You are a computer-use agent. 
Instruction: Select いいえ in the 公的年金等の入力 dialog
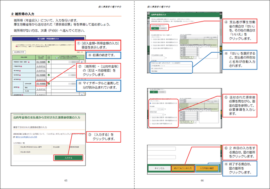pyautogui.click(x=163, y=28)
